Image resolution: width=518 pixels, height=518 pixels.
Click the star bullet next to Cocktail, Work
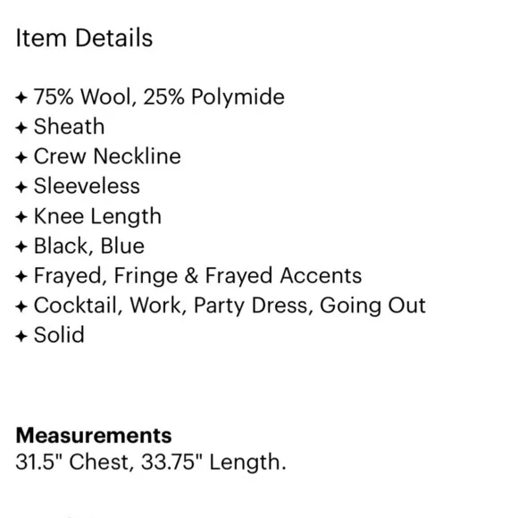tap(21, 306)
